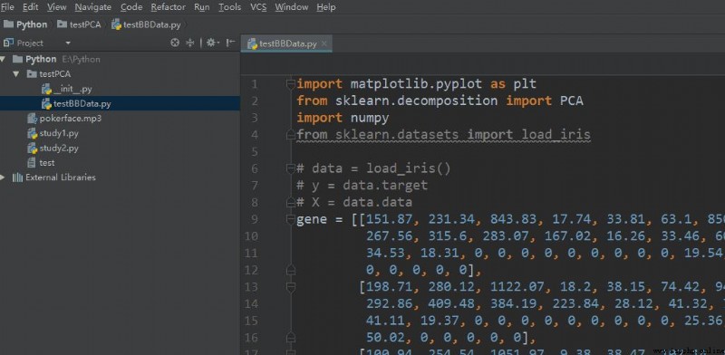Click the collapse all icon in Project panel

coord(189,43)
